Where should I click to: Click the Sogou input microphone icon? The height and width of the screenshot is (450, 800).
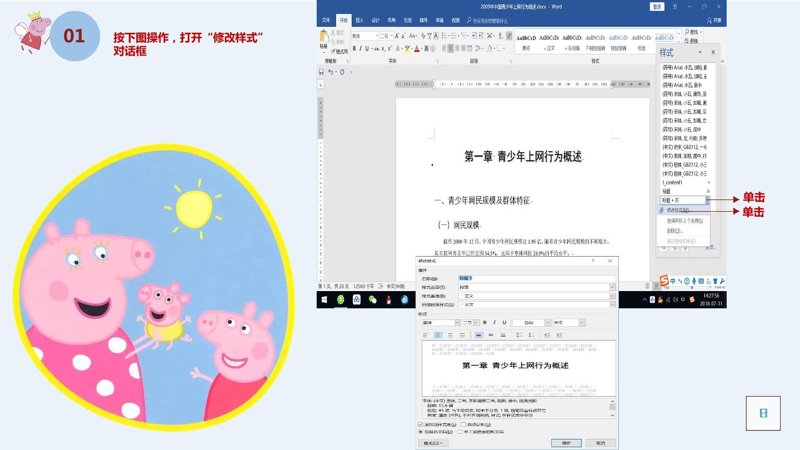(694, 281)
